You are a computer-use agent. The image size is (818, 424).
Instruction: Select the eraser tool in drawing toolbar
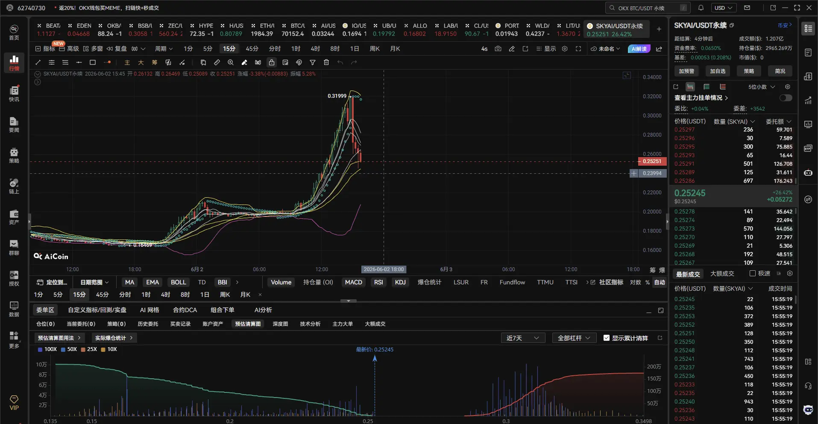(x=244, y=62)
